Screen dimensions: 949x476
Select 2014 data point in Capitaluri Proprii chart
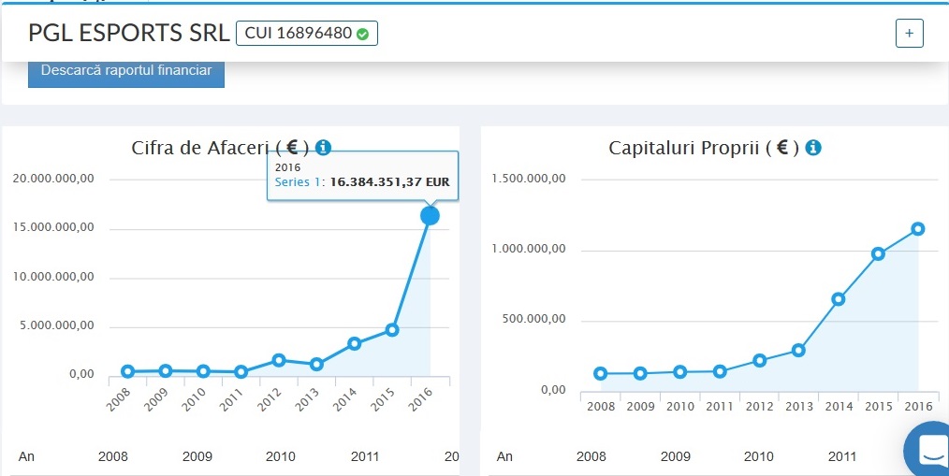839,298
